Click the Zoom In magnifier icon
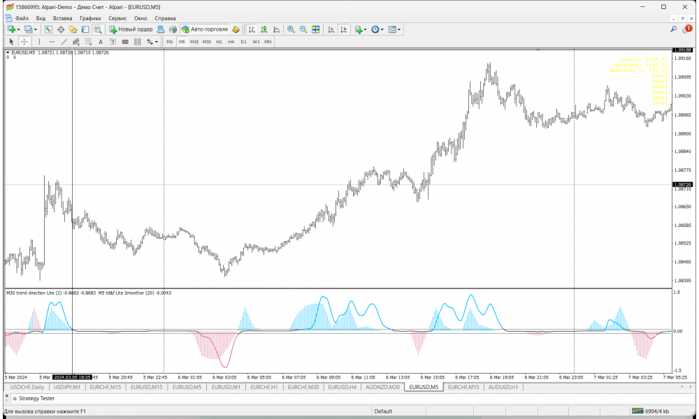Image resolution: width=699 pixels, height=419 pixels. pyautogui.click(x=291, y=29)
